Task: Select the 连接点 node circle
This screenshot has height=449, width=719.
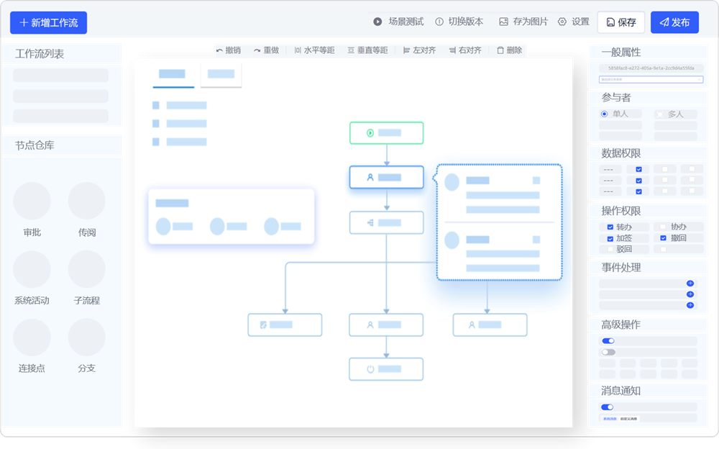Action: point(32,337)
